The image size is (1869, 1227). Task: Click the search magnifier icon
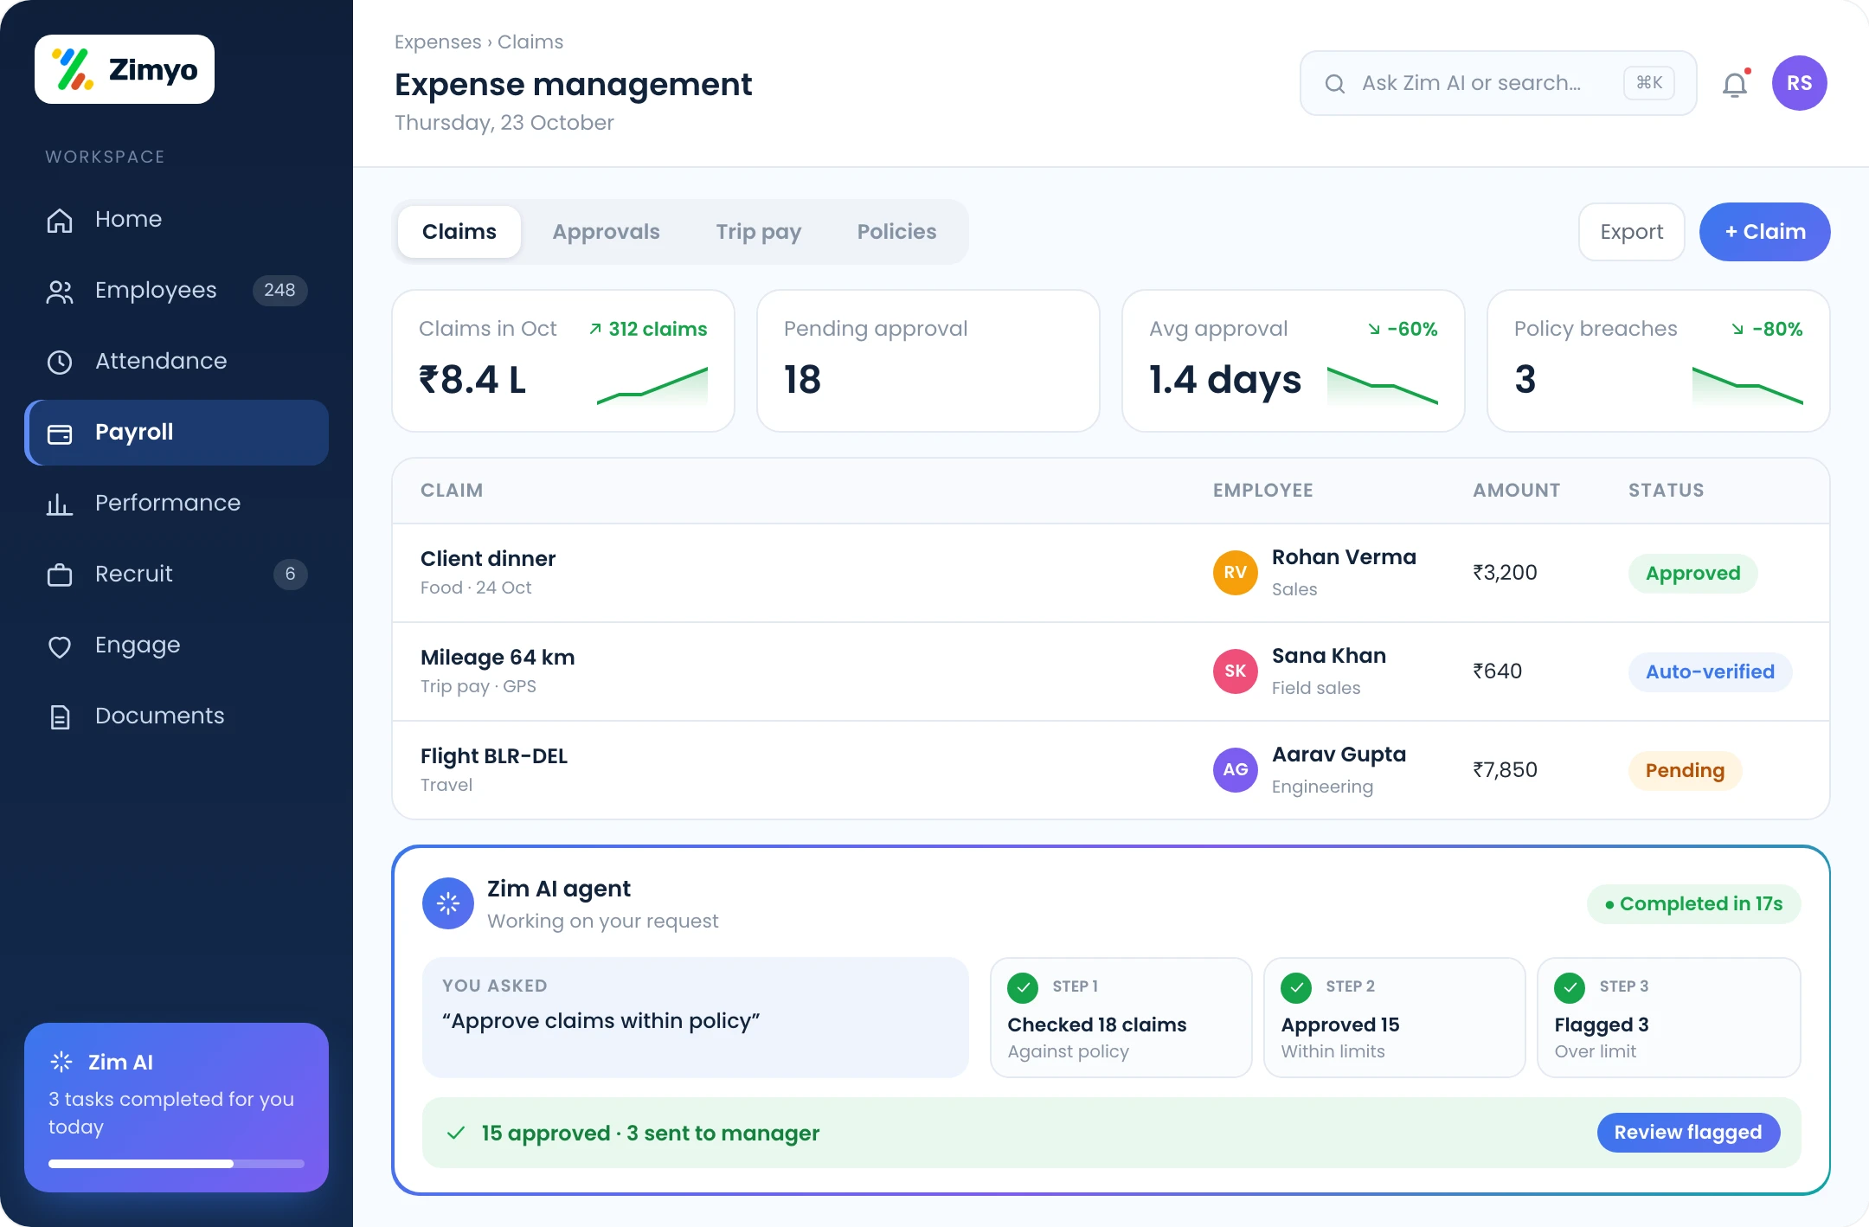pos(1335,83)
